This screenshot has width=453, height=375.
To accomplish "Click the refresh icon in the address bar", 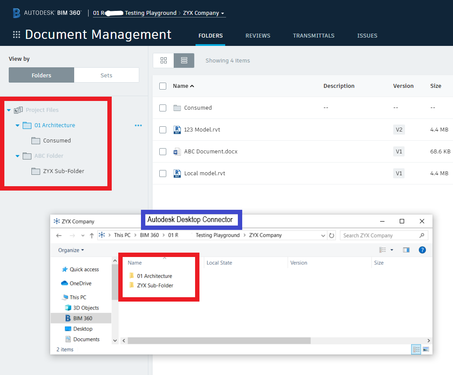I will point(331,235).
